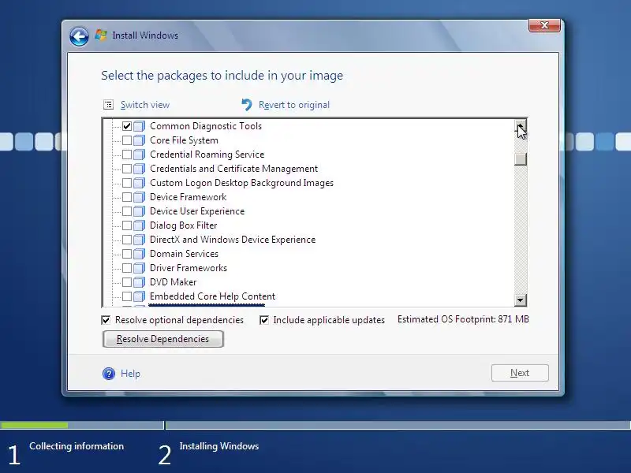Click the package list scroll up arrow
The height and width of the screenshot is (473, 631).
coord(521,126)
